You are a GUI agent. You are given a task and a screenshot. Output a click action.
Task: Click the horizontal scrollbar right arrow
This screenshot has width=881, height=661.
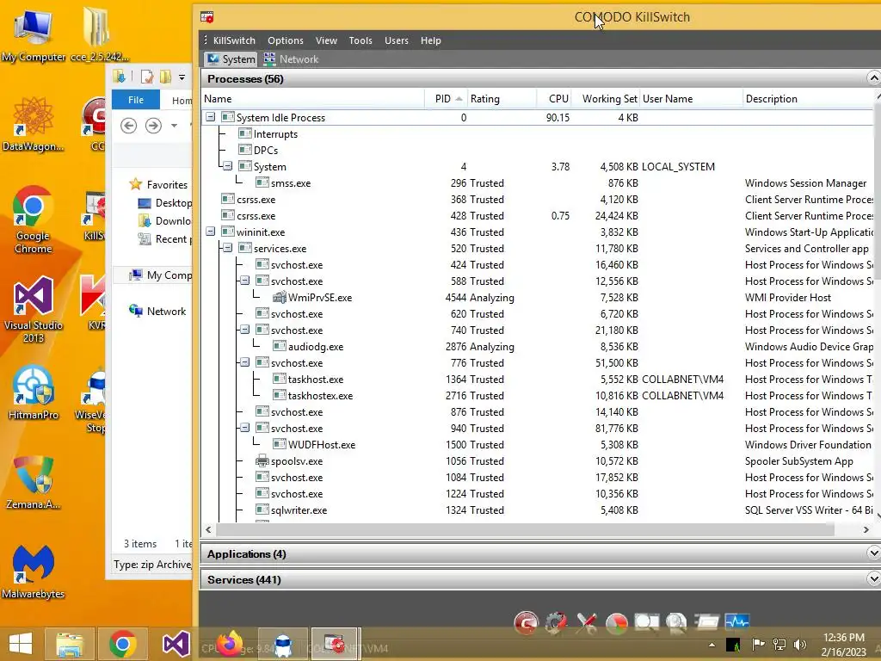(x=866, y=529)
